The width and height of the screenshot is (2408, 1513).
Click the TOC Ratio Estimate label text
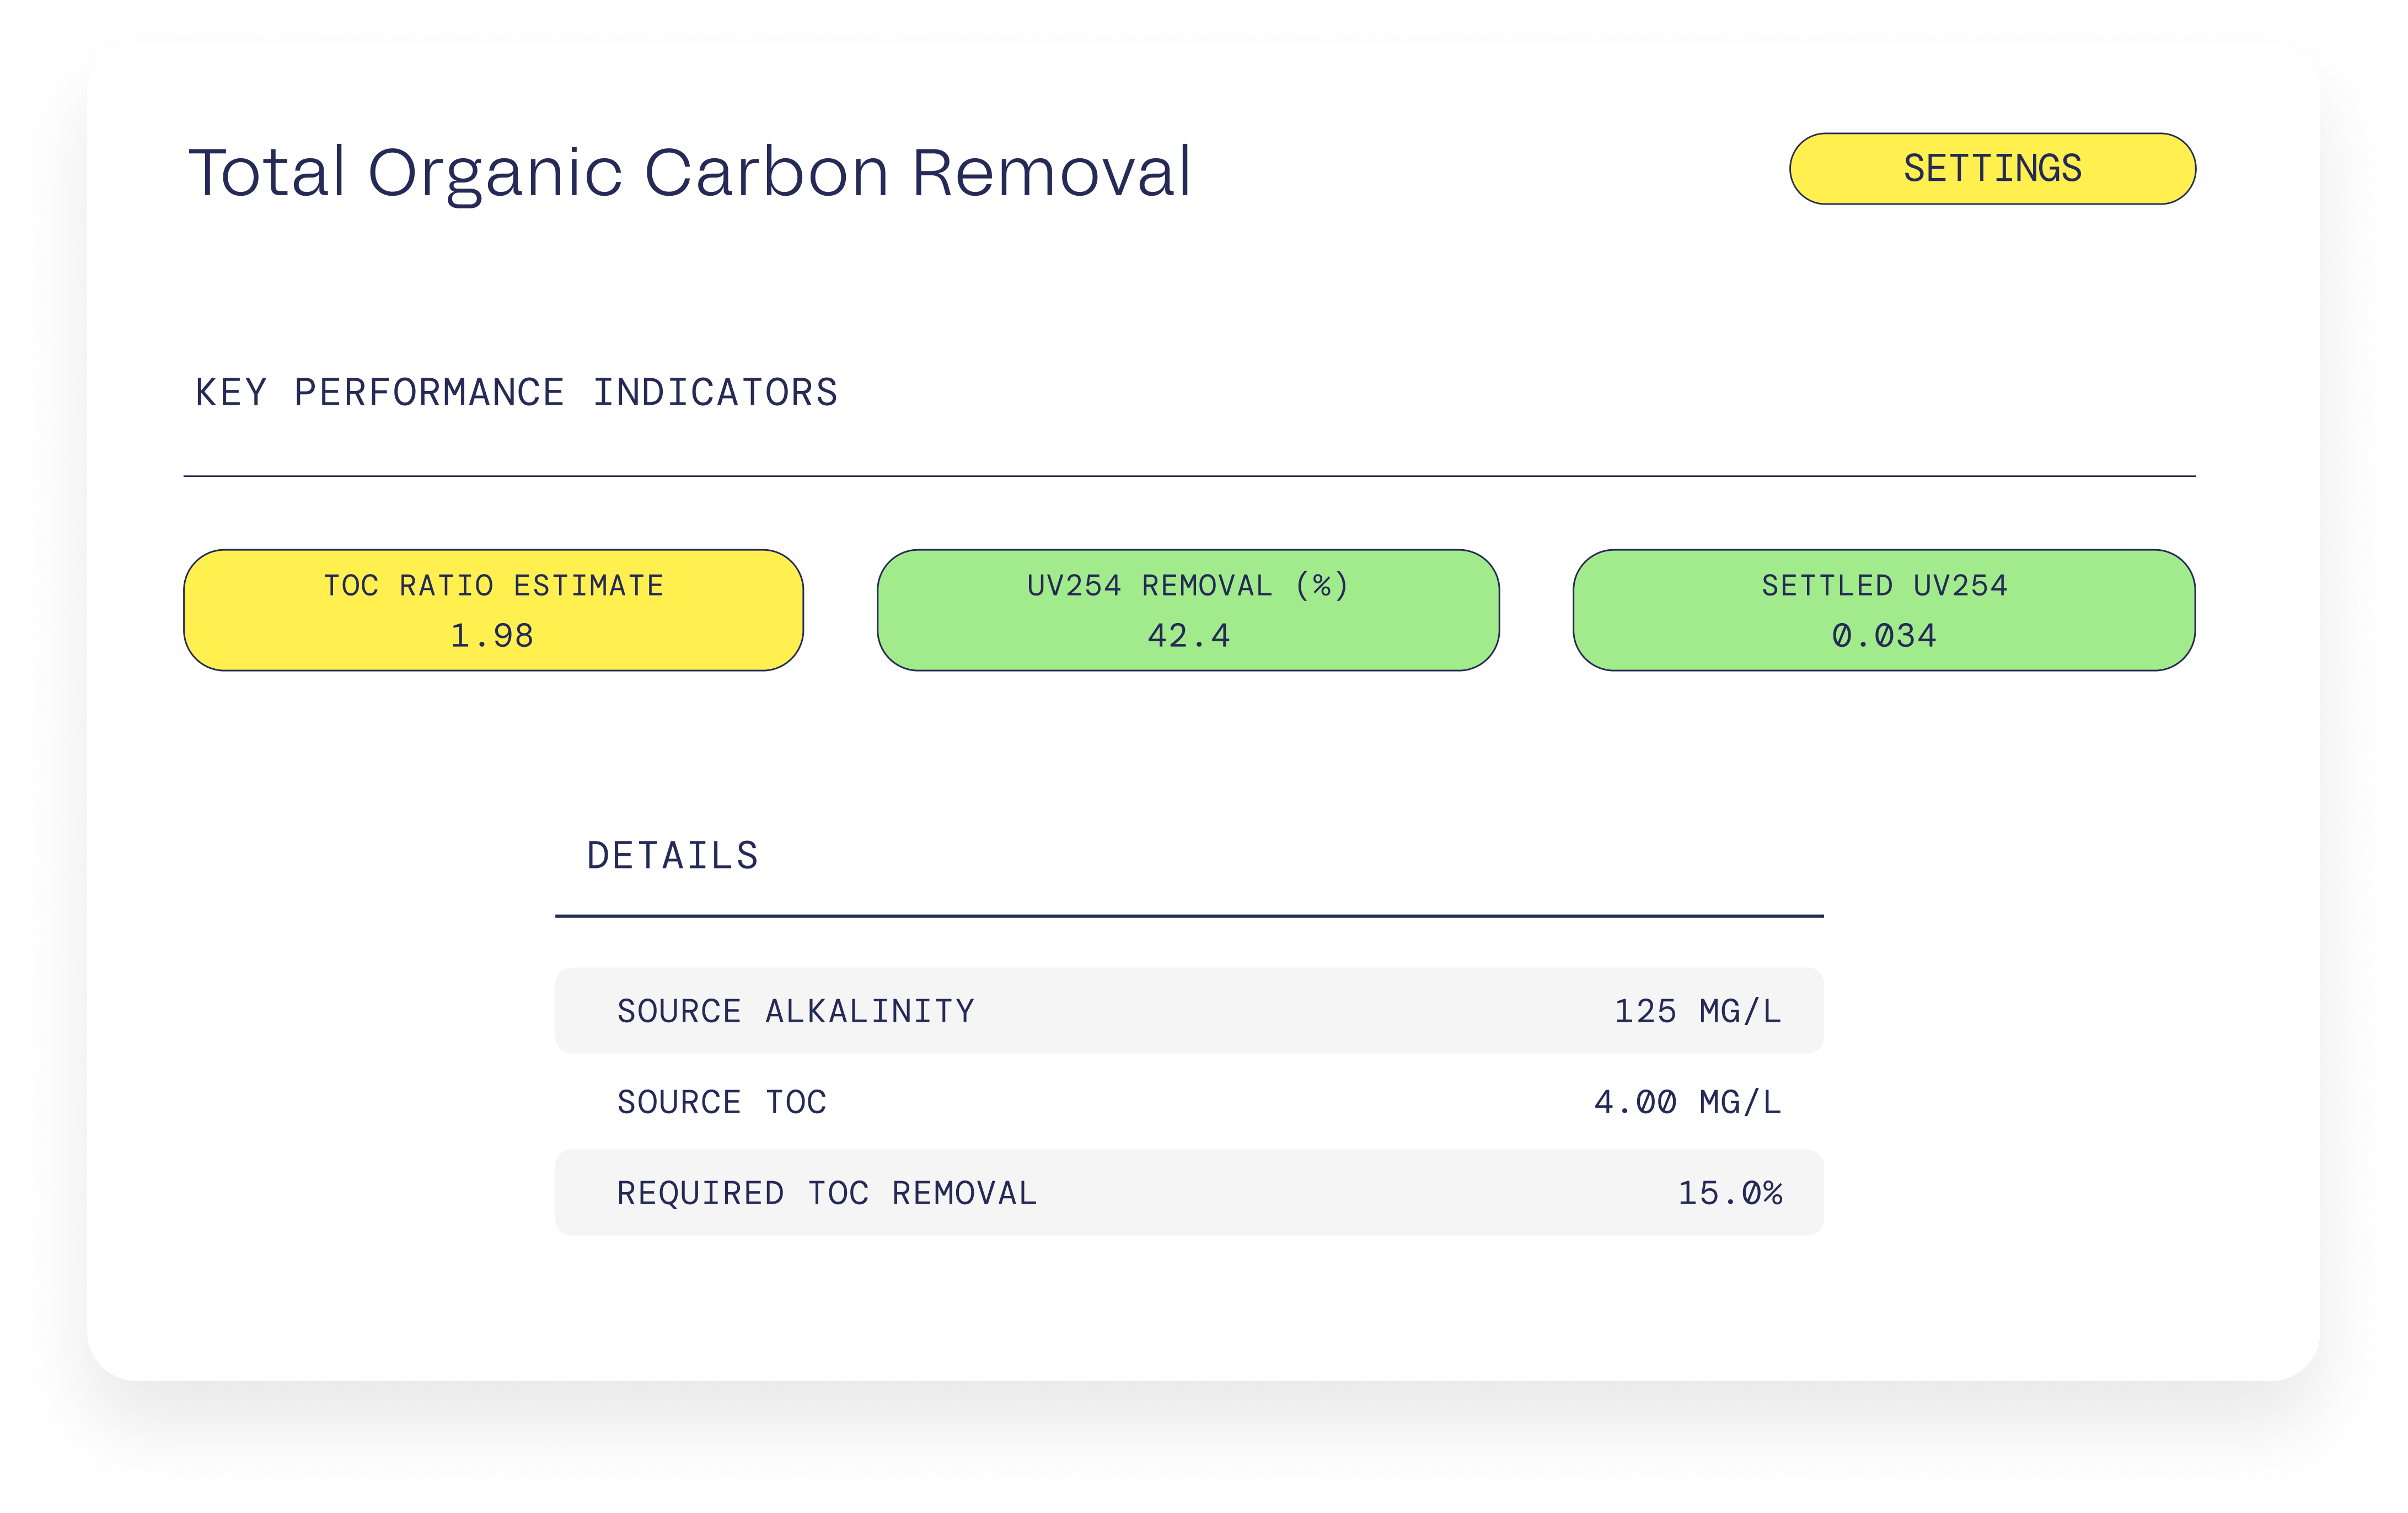pyautogui.click(x=493, y=585)
